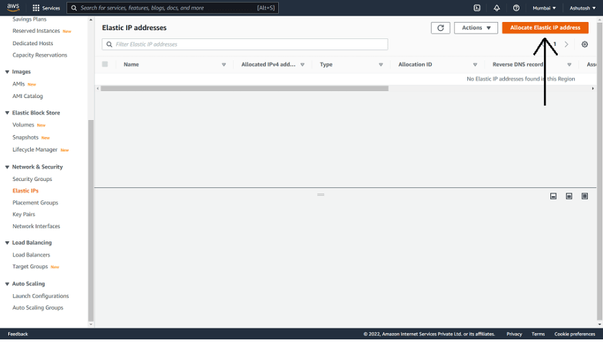Screen dimensions: 603x362
Task: Collapse the Elastic Block Store section
Action: coord(7,112)
